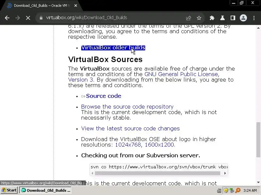261x195 pixels.
Task: Click Checking out from our Subversion server
Action: click(141, 155)
